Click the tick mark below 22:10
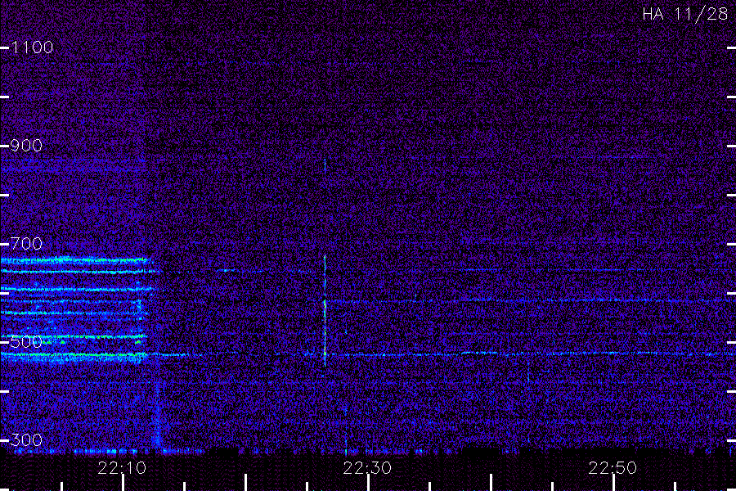The image size is (736, 491). point(123,483)
